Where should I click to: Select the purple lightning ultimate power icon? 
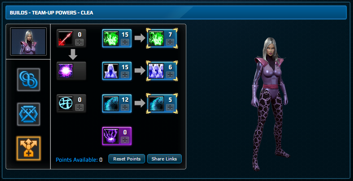[x=111, y=136]
